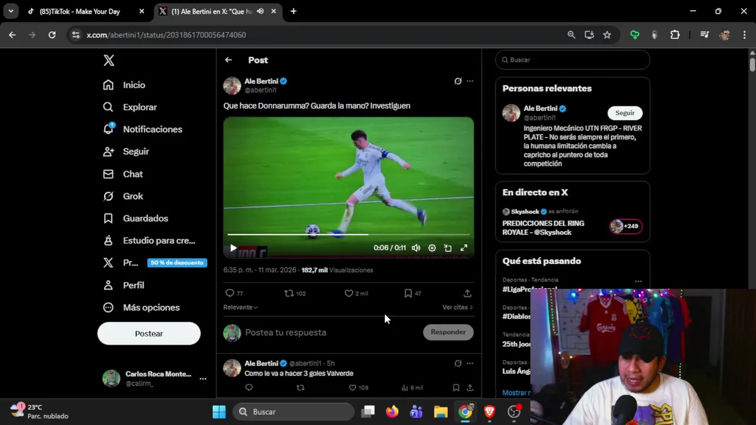Open the zoom magnifier in the address bar
This screenshot has width=756, height=425.
[571, 35]
